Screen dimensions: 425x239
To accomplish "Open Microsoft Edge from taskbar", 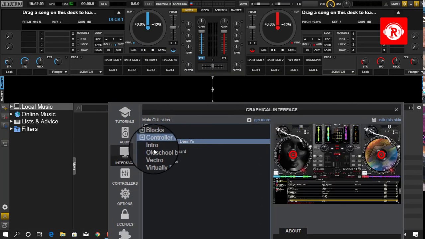I will tap(51, 234).
